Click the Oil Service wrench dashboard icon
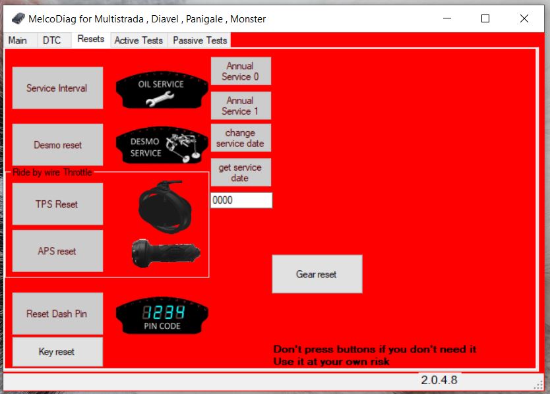This screenshot has width=550, height=394. pyautogui.click(x=161, y=90)
